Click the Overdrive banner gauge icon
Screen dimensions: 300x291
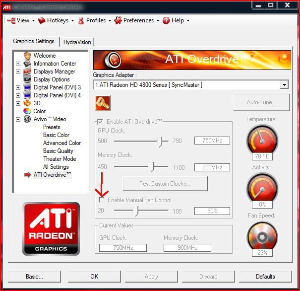[113, 60]
